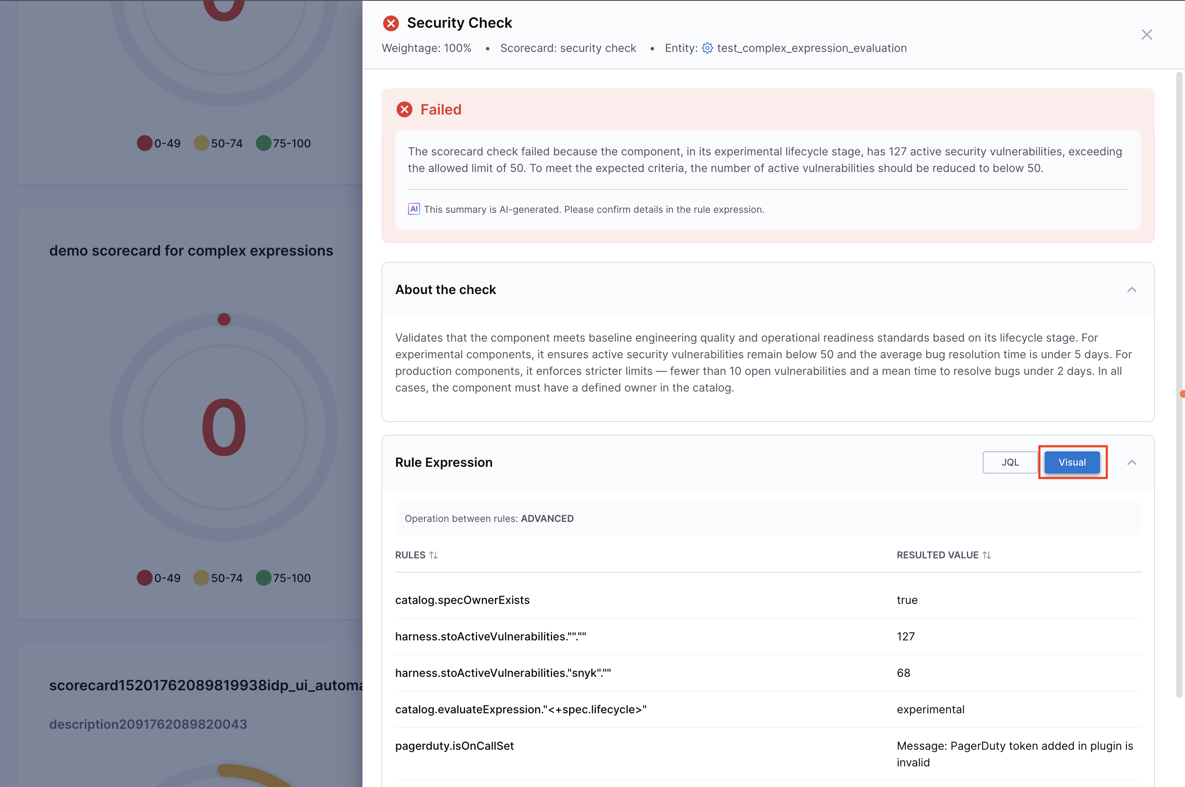The width and height of the screenshot is (1185, 787).
Task: Sort by the RESULTED VALUE column arrows icon
Action: click(x=987, y=555)
